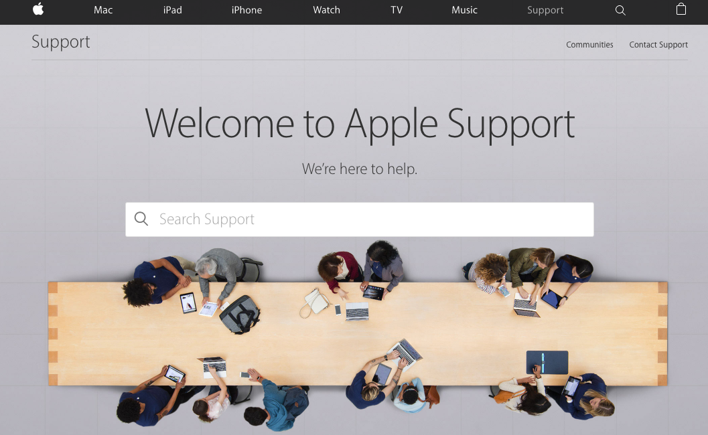
Task: Open the search magnifier in top navigation
Action: (x=620, y=10)
